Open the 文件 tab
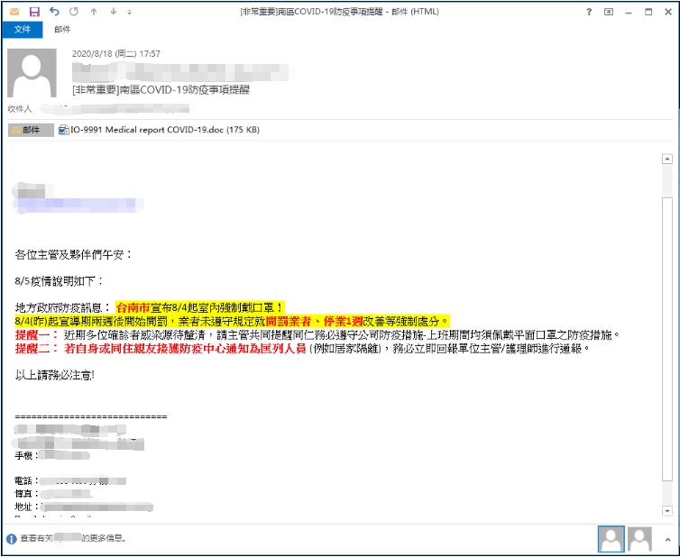Screen dimensions: 680x557 coord(23,30)
